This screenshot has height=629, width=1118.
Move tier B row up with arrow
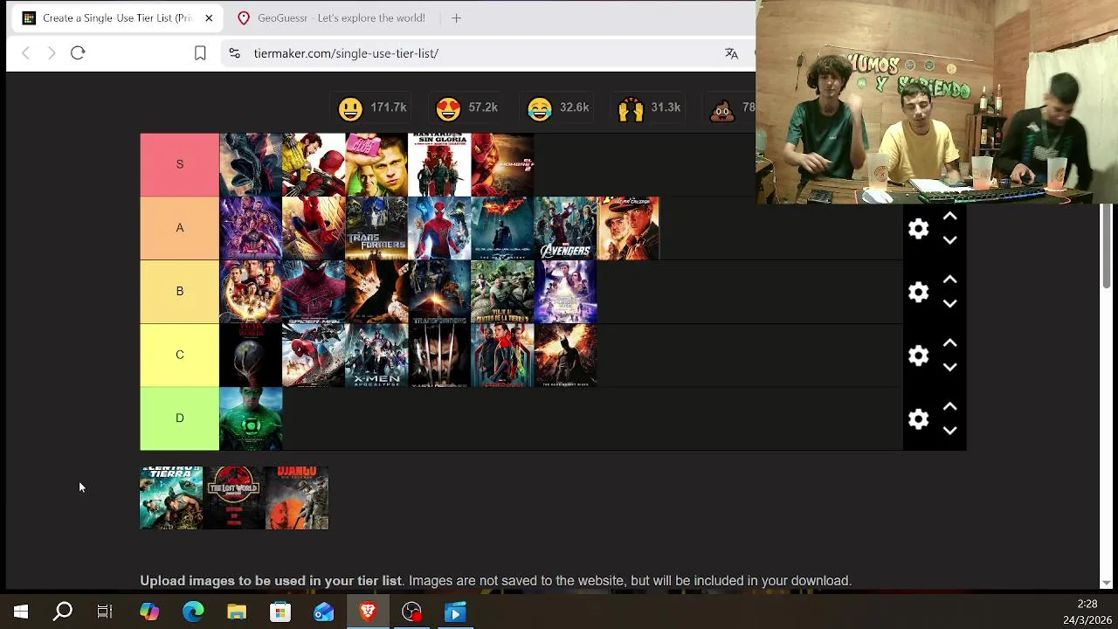click(x=950, y=280)
